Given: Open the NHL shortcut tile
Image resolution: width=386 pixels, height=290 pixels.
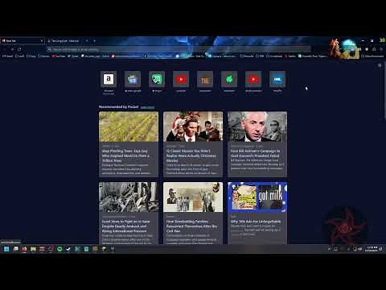Looking at the screenshot, I should coord(277,79).
